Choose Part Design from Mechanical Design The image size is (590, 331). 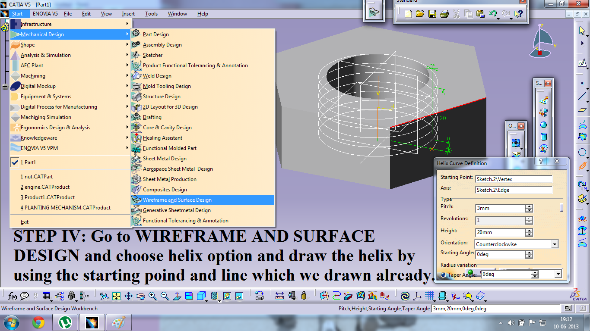pos(203,34)
